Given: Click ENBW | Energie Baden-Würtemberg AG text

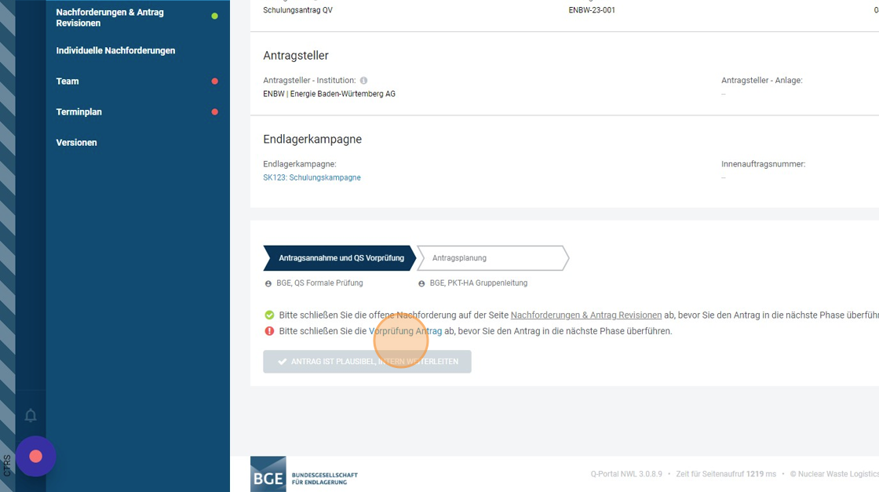Looking at the screenshot, I should tap(329, 94).
